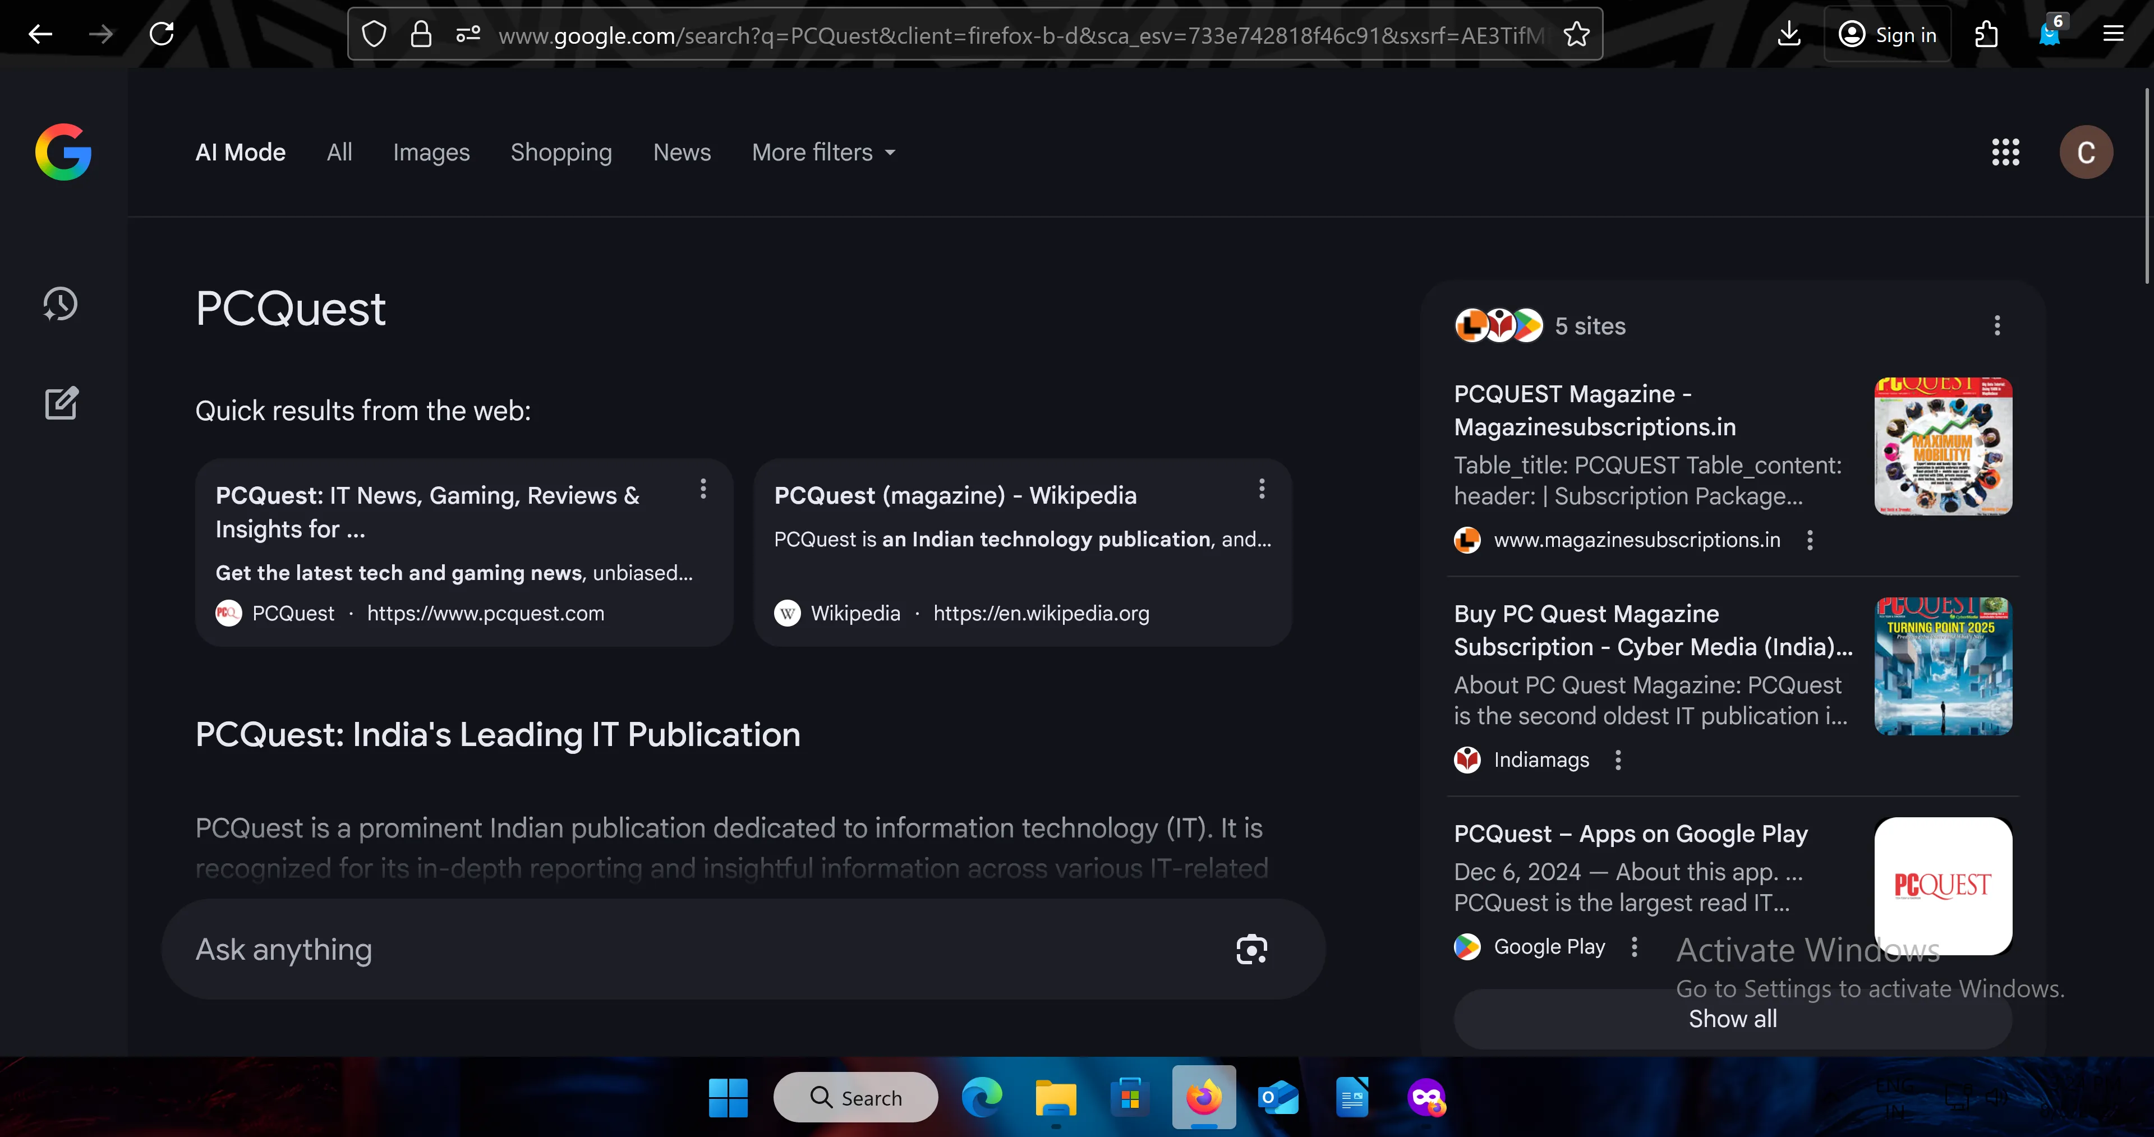Reload the current page

(x=162, y=34)
